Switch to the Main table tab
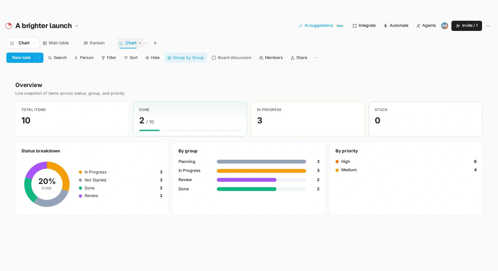The image size is (498, 271). (x=56, y=43)
